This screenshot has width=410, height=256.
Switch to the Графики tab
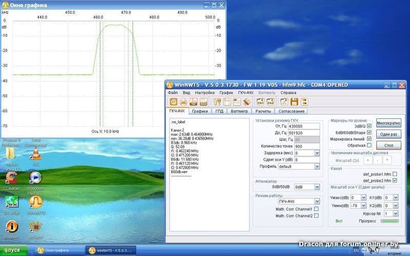coord(200,111)
